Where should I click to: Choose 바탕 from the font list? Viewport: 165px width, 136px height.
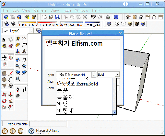(63, 104)
